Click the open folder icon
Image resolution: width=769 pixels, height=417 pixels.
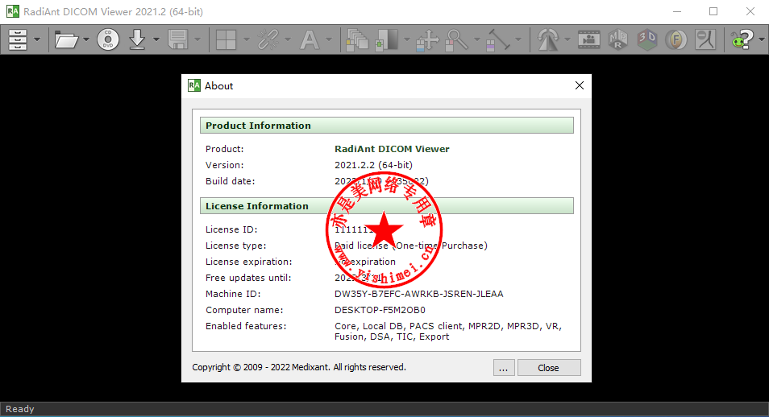point(66,39)
